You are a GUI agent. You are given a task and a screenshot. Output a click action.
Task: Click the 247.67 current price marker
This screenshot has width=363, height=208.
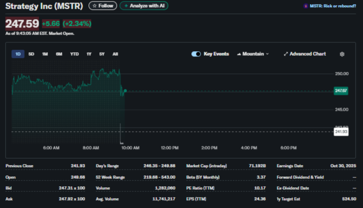click(341, 91)
